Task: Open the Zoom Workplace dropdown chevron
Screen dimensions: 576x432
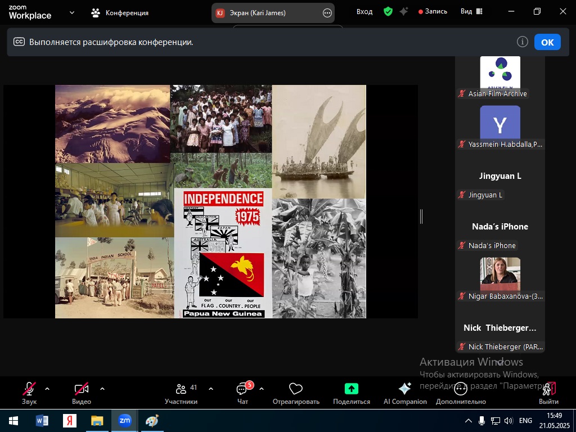Action: pyautogui.click(x=72, y=12)
